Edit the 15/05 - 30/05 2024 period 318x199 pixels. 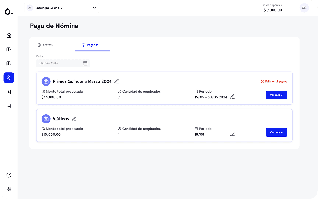point(232,96)
